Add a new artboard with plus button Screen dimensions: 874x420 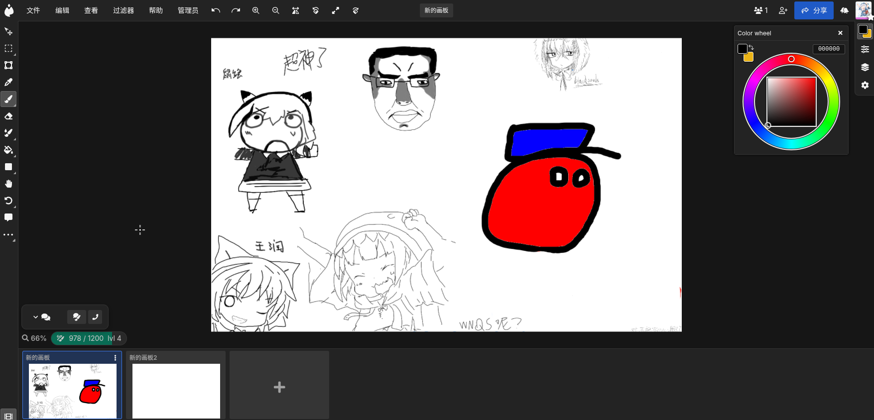click(x=279, y=387)
